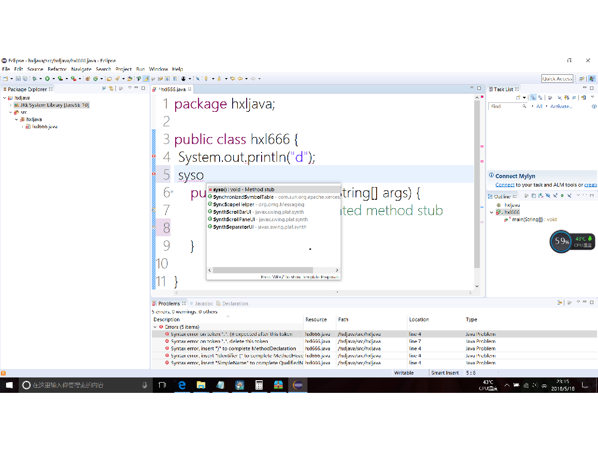
Task: Click the New file toolbar icon
Action: click(5, 79)
